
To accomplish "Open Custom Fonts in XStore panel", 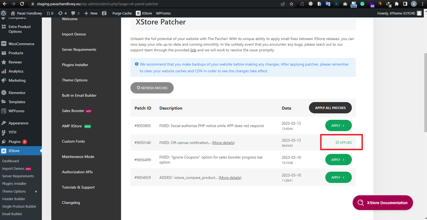I will pos(73,142).
